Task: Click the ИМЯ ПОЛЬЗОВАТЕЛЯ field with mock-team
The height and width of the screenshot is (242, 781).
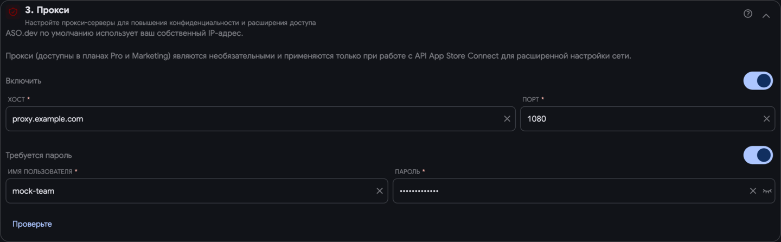Action: [x=197, y=191]
